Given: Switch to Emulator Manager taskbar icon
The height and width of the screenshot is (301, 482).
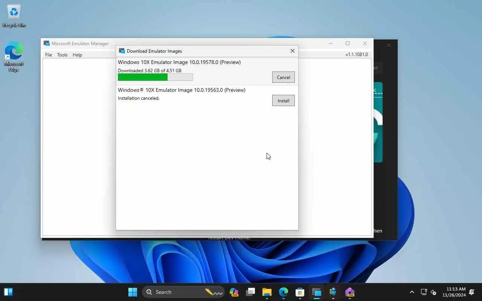Looking at the screenshot, I should [317, 292].
